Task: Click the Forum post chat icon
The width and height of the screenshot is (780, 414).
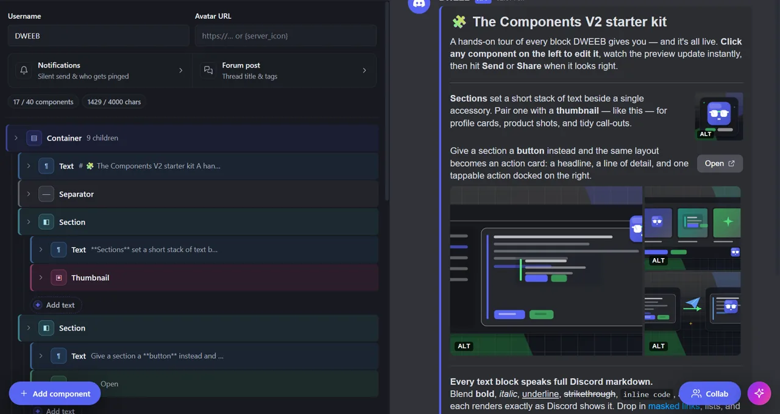Action: [208, 71]
